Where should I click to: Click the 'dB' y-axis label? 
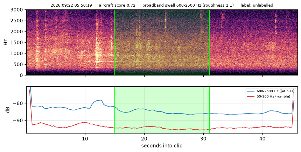[8, 110]
